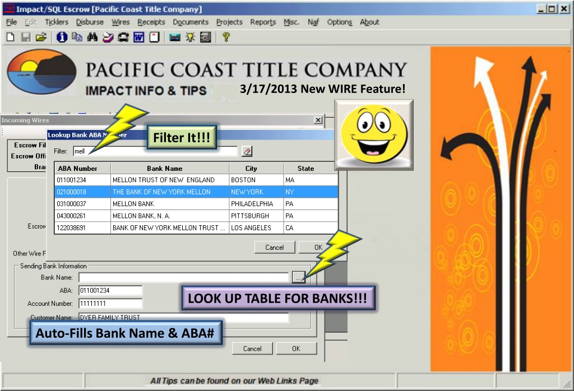This screenshot has width=574, height=391.
Task: Click the printer toolbar icon
Action: click(123, 37)
